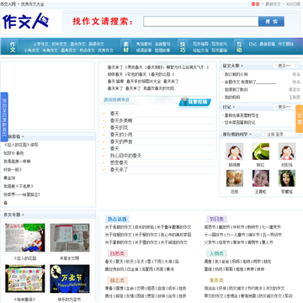
Task: Open the 春天的小雨 list entry
Action: 121,135
